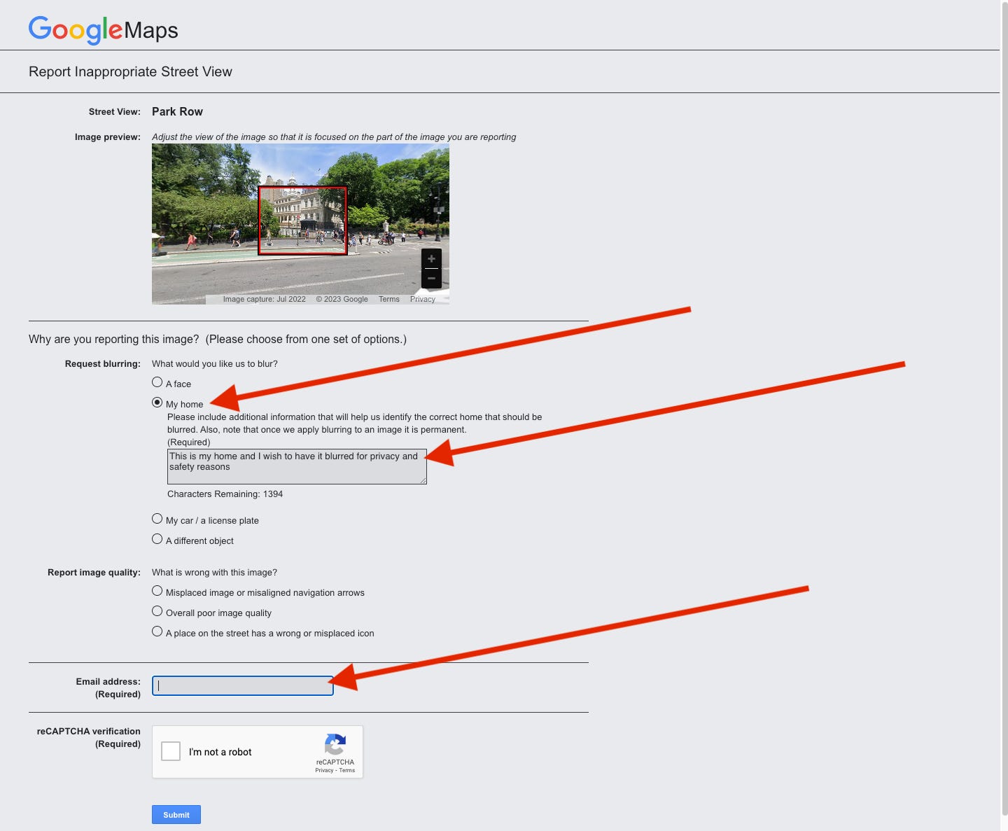Click into the Email address field

pyautogui.click(x=243, y=685)
